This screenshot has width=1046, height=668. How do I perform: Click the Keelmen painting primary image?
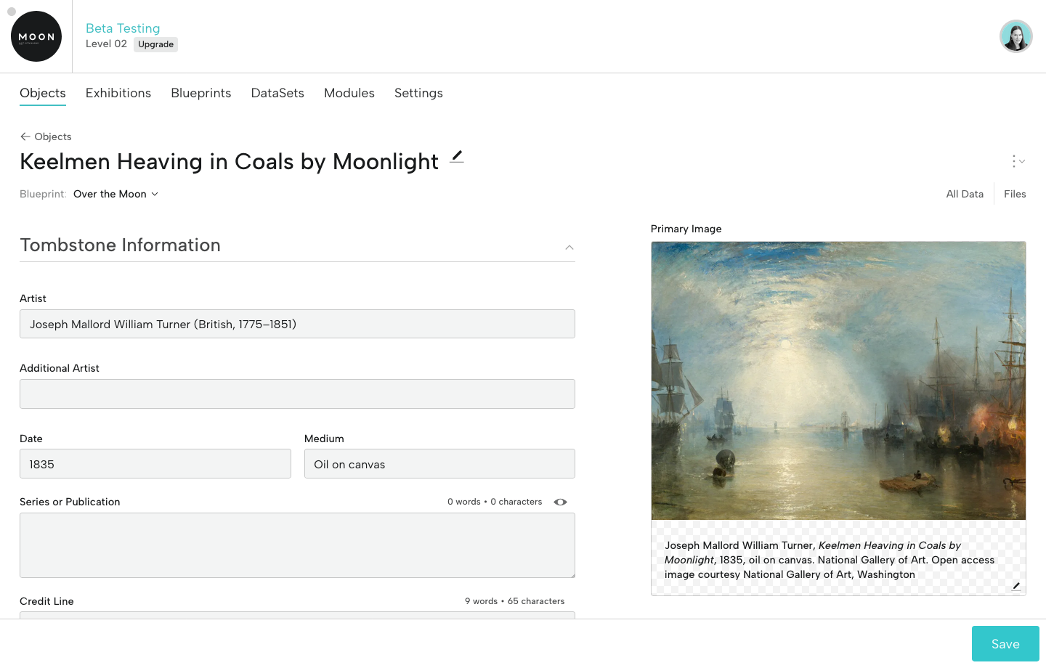click(838, 380)
